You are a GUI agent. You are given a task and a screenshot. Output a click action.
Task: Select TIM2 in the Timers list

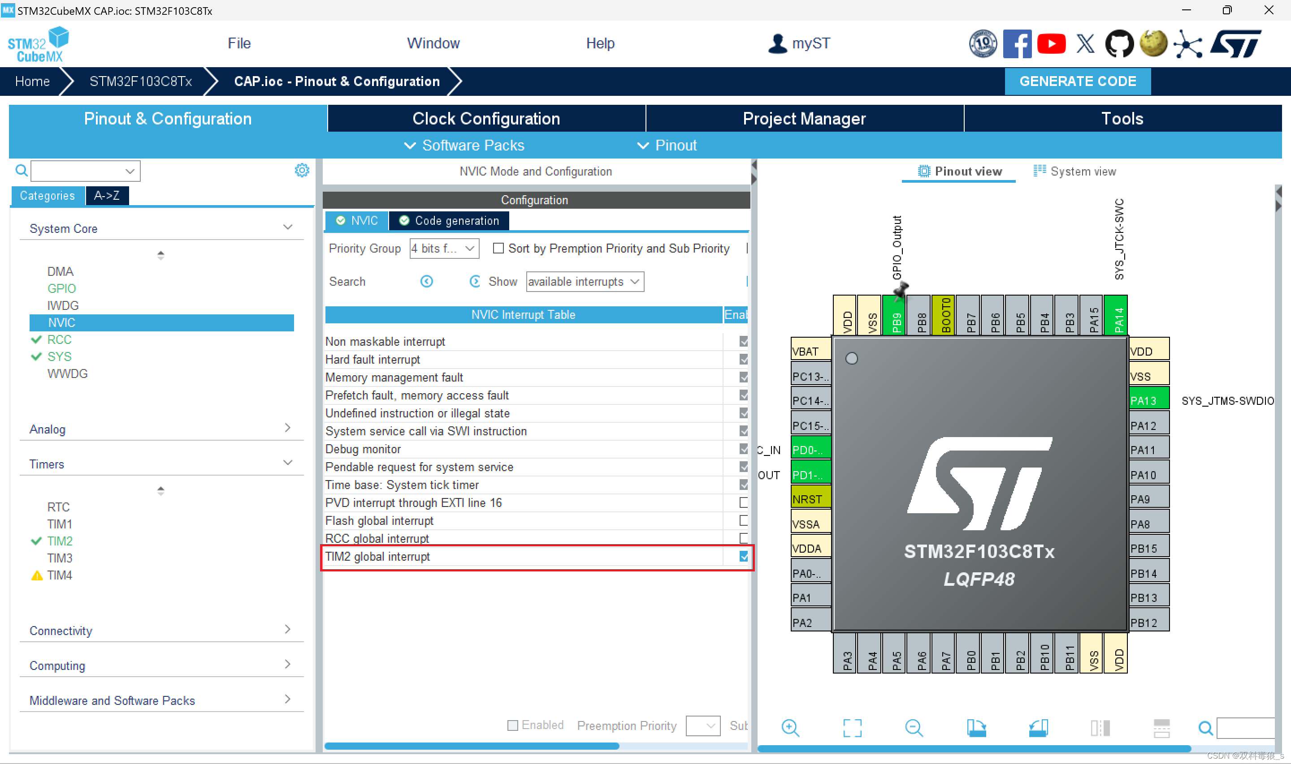coord(60,541)
